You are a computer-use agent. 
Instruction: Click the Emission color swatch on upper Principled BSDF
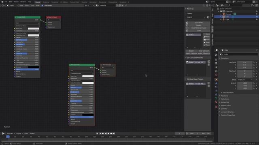tap(34, 67)
